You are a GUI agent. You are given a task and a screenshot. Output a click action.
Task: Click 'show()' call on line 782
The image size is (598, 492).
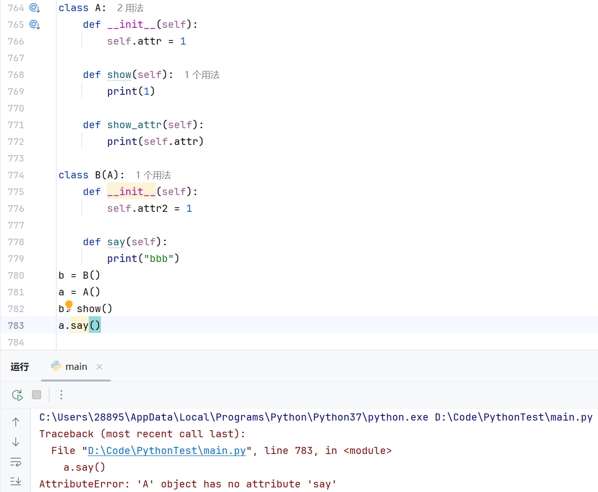point(94,309)
